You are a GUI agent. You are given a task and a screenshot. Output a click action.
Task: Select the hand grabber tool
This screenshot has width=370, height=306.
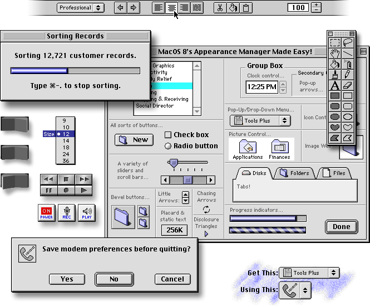(335, 54)
